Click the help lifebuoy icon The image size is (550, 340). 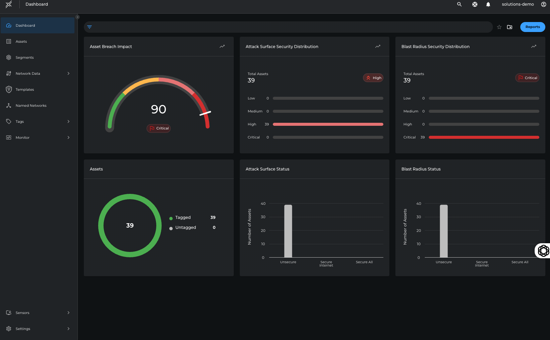(475, 4)
